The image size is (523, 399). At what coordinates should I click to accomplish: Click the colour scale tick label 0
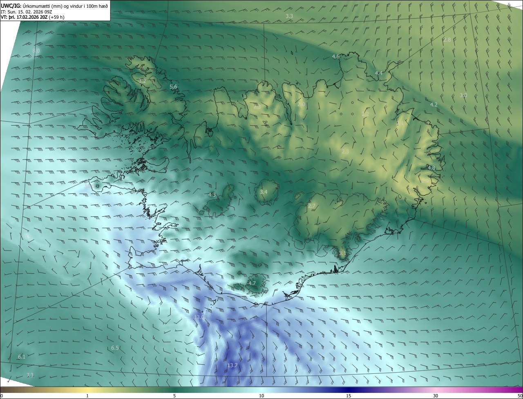tap(2, 396)
